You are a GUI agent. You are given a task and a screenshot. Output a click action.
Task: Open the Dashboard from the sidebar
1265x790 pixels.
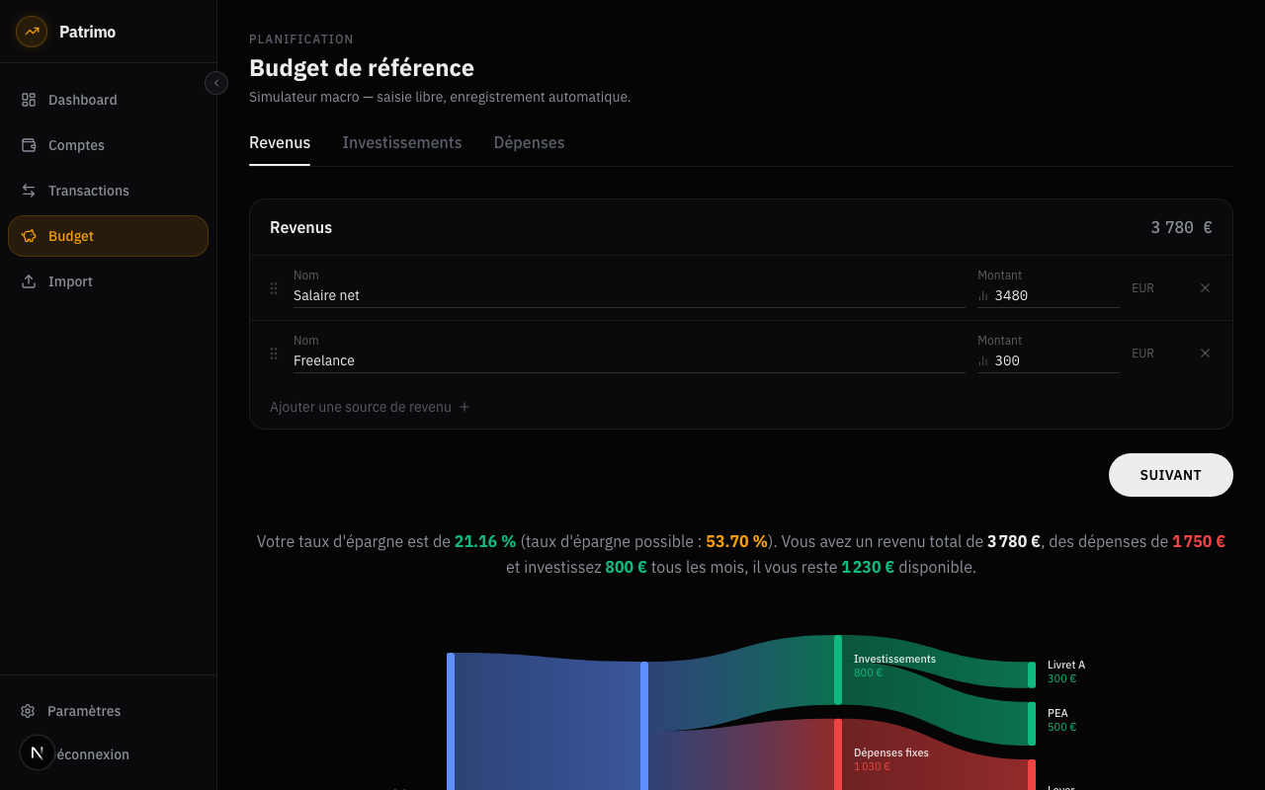coord(82,100)
